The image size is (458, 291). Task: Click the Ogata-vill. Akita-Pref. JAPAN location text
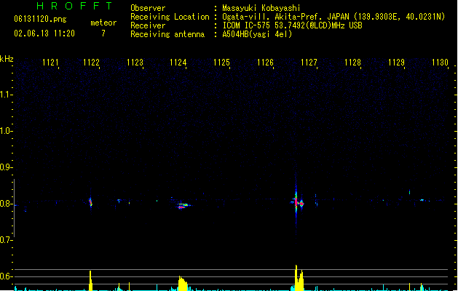pos(333,17)
